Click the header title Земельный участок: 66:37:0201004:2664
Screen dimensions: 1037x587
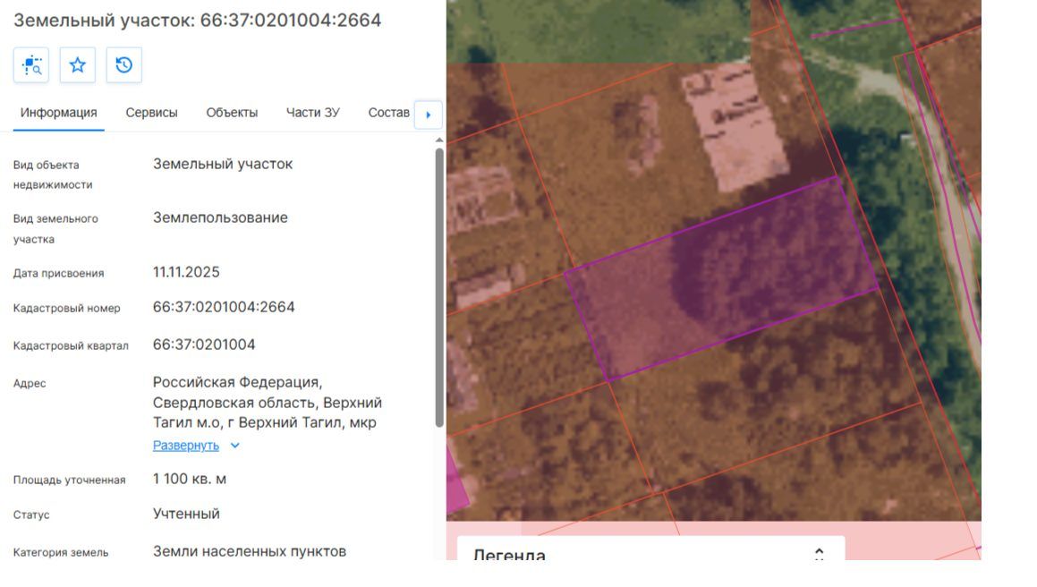tap(197, 20)
